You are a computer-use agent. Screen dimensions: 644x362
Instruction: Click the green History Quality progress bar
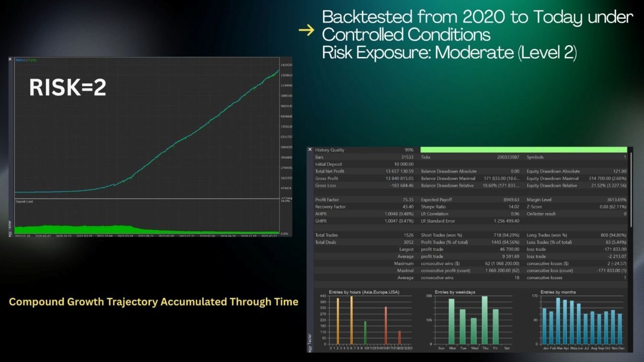pyautogui.click(x=524, y=150)
